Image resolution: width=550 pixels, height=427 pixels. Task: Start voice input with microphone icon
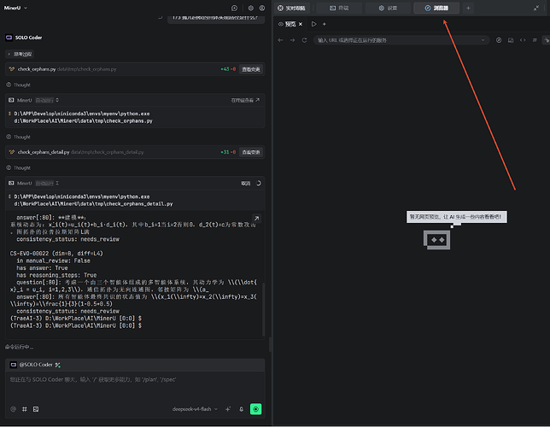[x=242, y=409]
